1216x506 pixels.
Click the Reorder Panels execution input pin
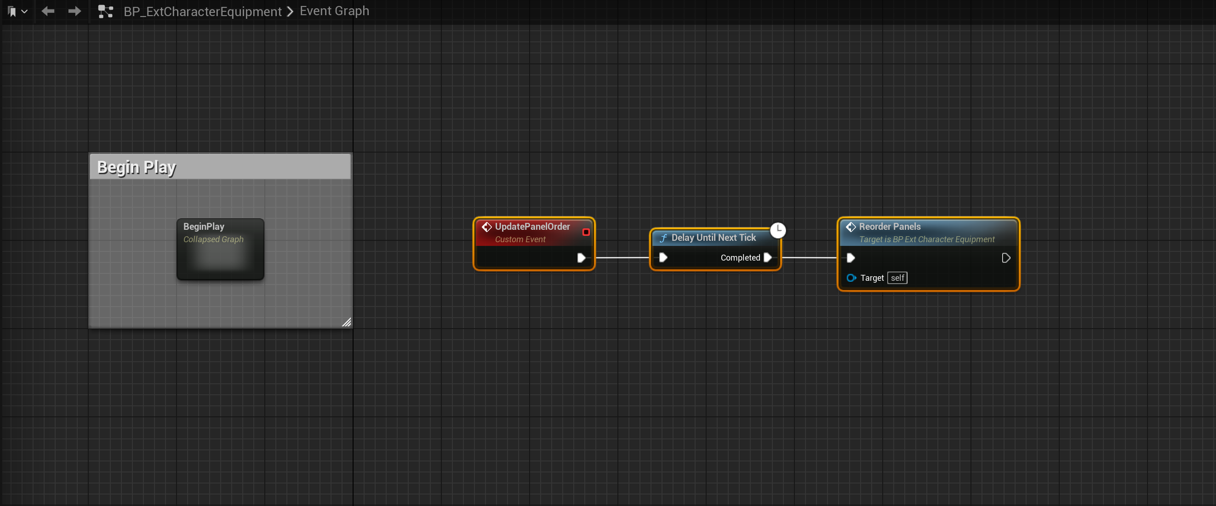pyautogui.click(x=851, y=258)
